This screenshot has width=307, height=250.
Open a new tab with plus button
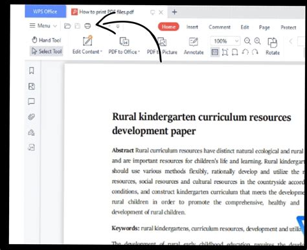click(174, 12)
